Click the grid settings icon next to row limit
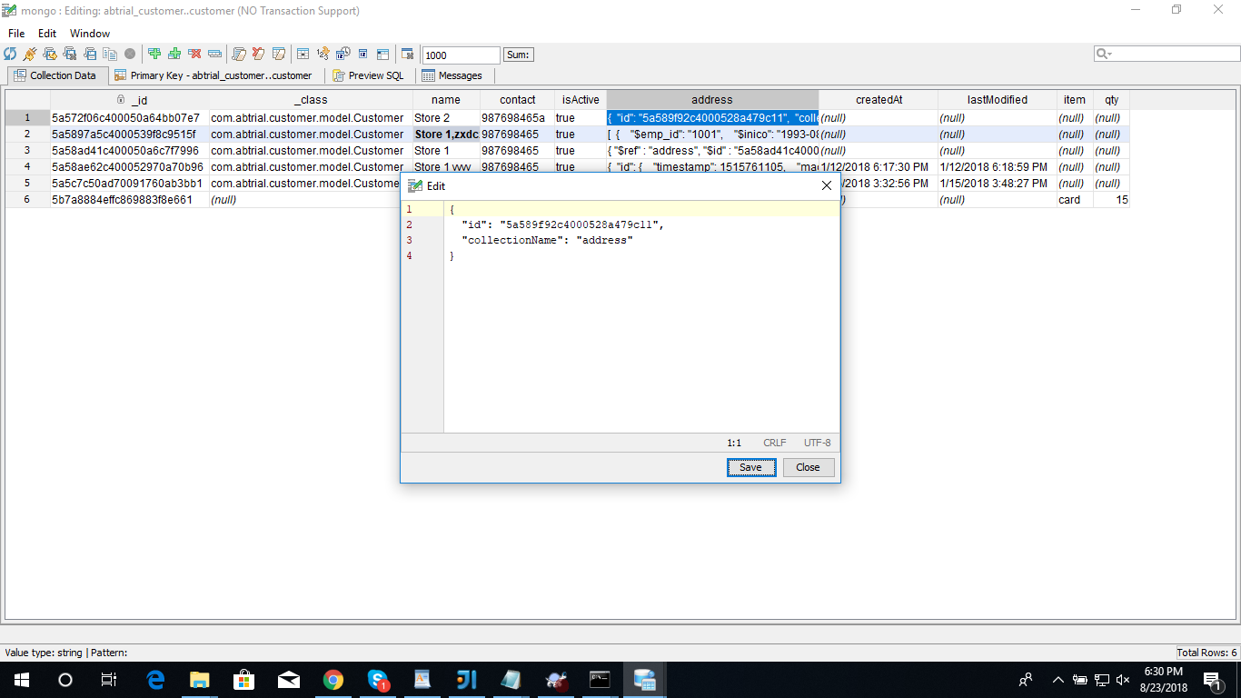Screen dimensions: 1241x698 point(407,55)
